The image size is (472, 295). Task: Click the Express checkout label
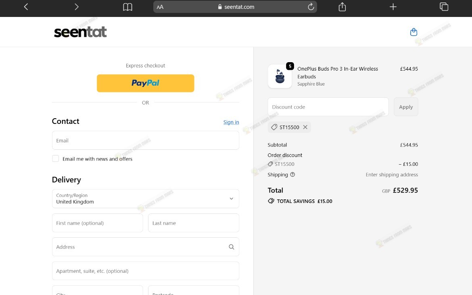pyautogui.click(x=145, y=66)
